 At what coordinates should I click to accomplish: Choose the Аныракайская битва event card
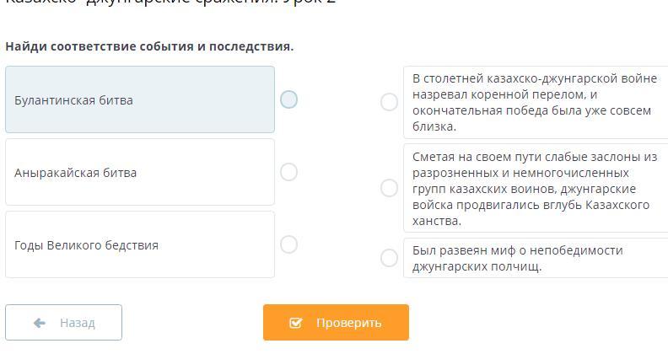pos(140,172)
